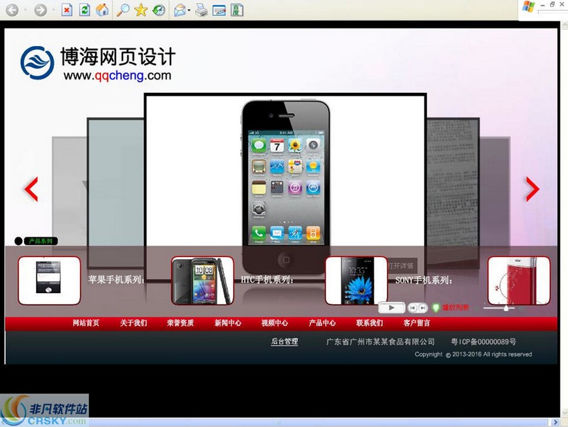568x427 pixels.
Task: Open browsing History clock icon
Action: click(x=158, y=9)
